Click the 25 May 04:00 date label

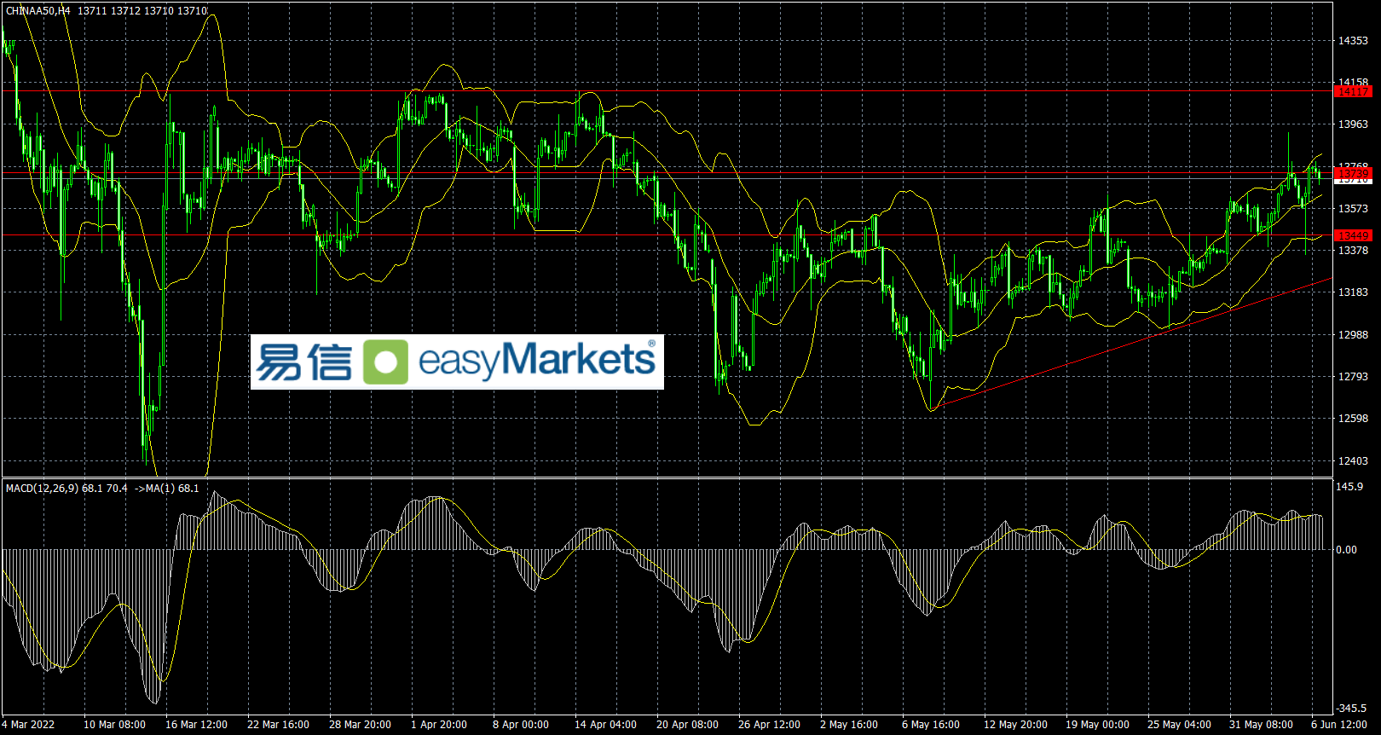pyautogui.click(x=1179, y=725)
